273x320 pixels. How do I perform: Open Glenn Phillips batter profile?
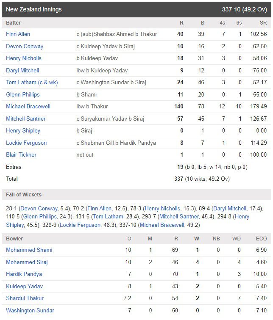pos(23,94)
